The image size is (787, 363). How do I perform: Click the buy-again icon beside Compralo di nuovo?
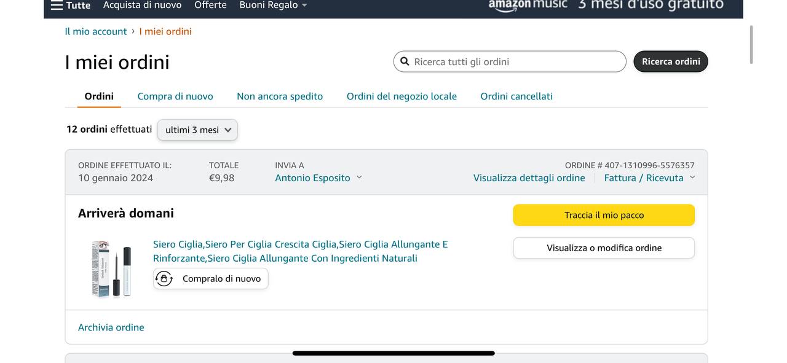(164, 279)
